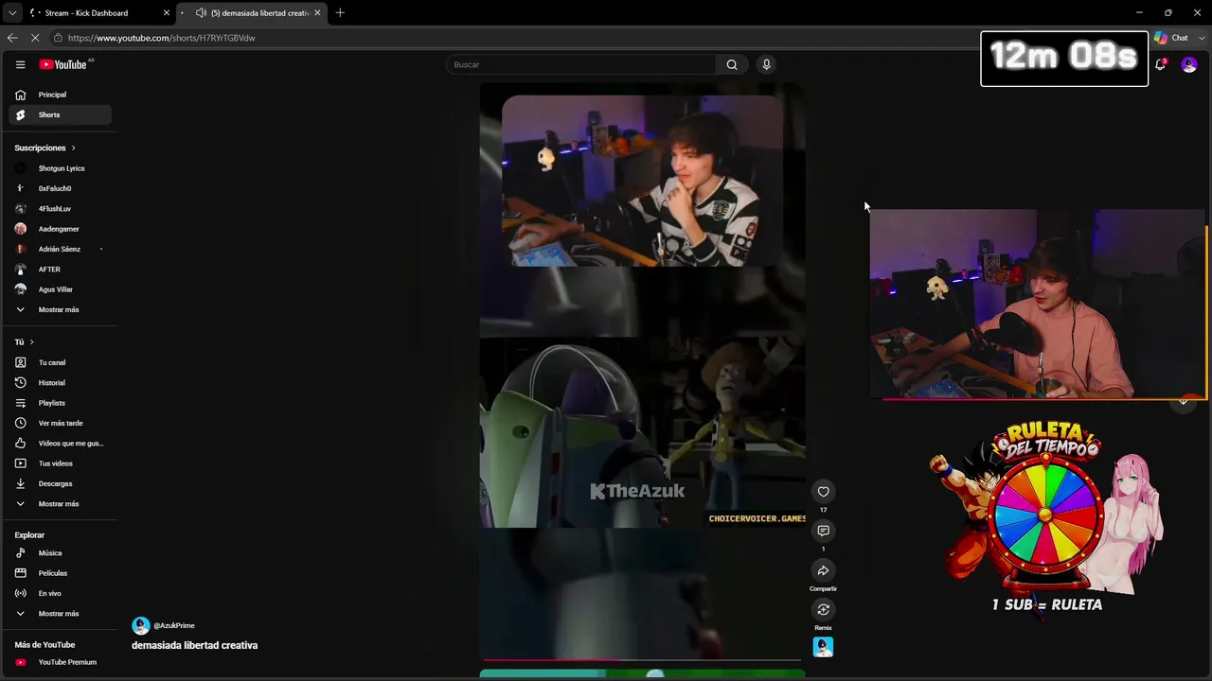This screenshot has width=1212, height=681.
Task: Open comments on the Short
Action: [823, 531]
